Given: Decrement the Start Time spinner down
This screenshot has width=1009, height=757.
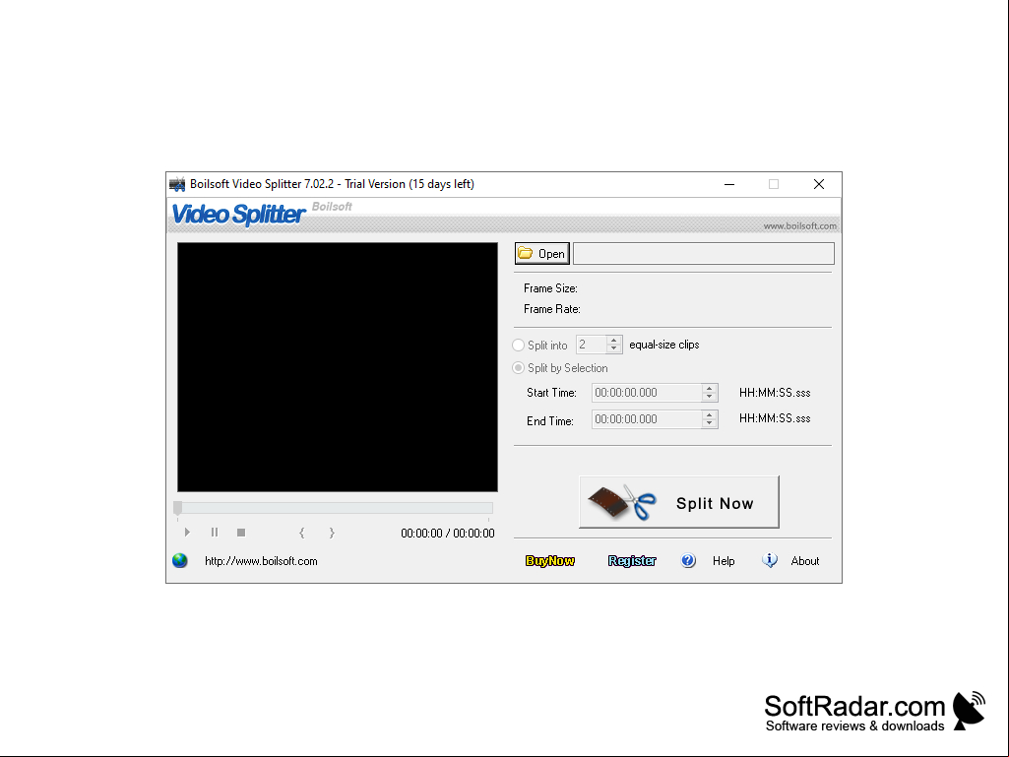Looking at the screenshot, I should click(709, 397).
